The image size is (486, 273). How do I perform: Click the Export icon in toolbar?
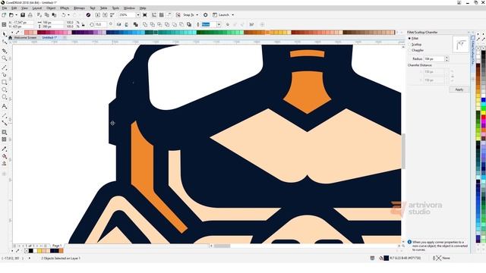coord(105,15)
